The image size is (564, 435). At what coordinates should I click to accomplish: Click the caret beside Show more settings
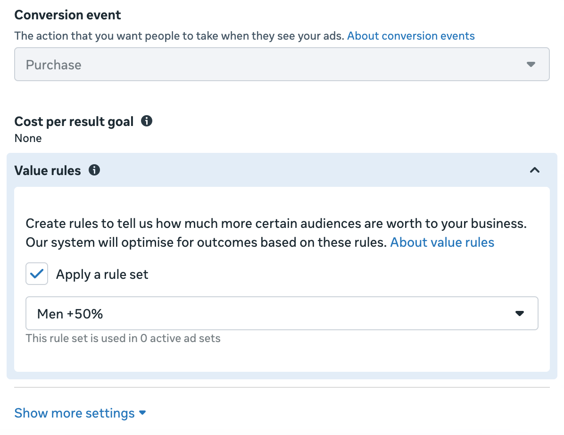[142, 413]
